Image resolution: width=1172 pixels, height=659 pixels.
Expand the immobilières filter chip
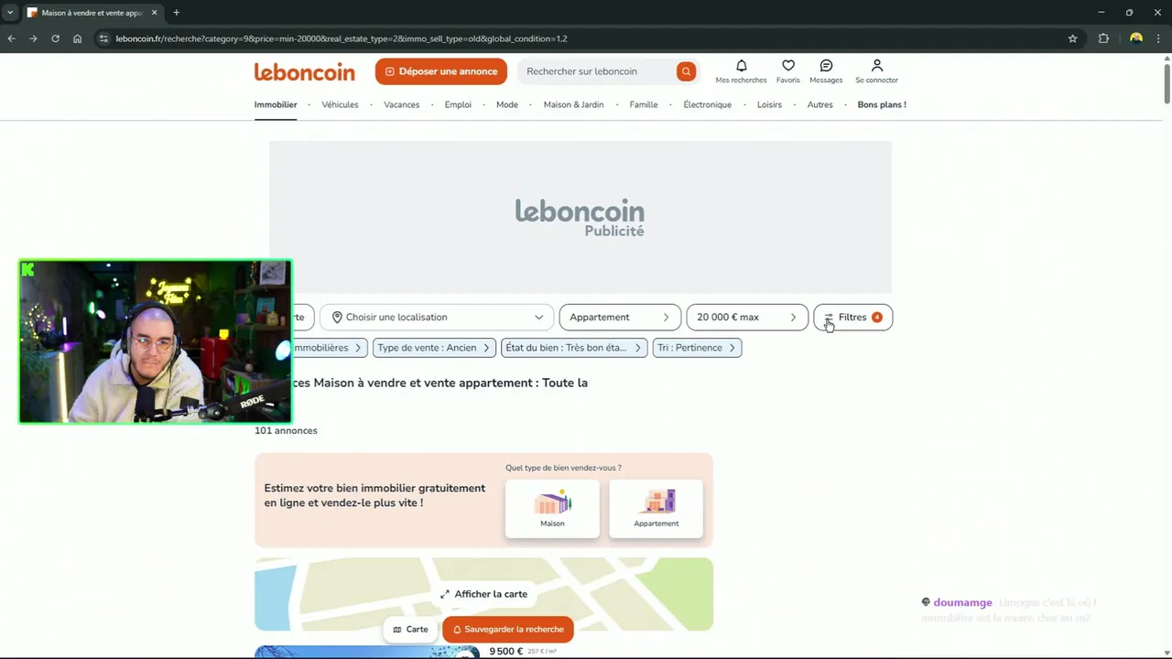[330, 348]
